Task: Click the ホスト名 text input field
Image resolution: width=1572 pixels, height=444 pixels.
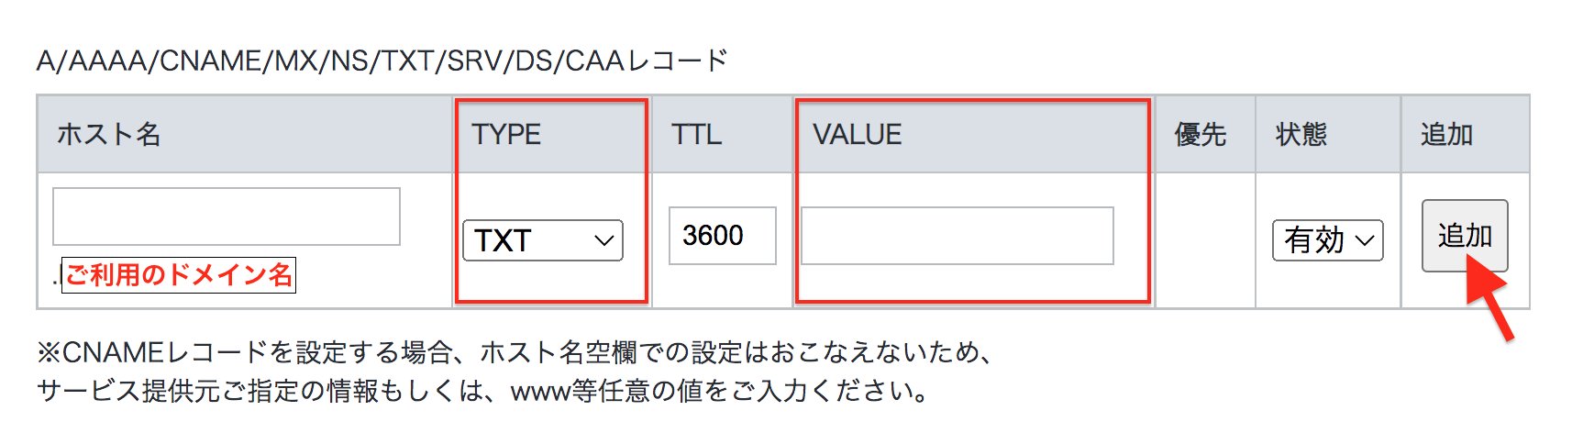Action: [227, 216]
